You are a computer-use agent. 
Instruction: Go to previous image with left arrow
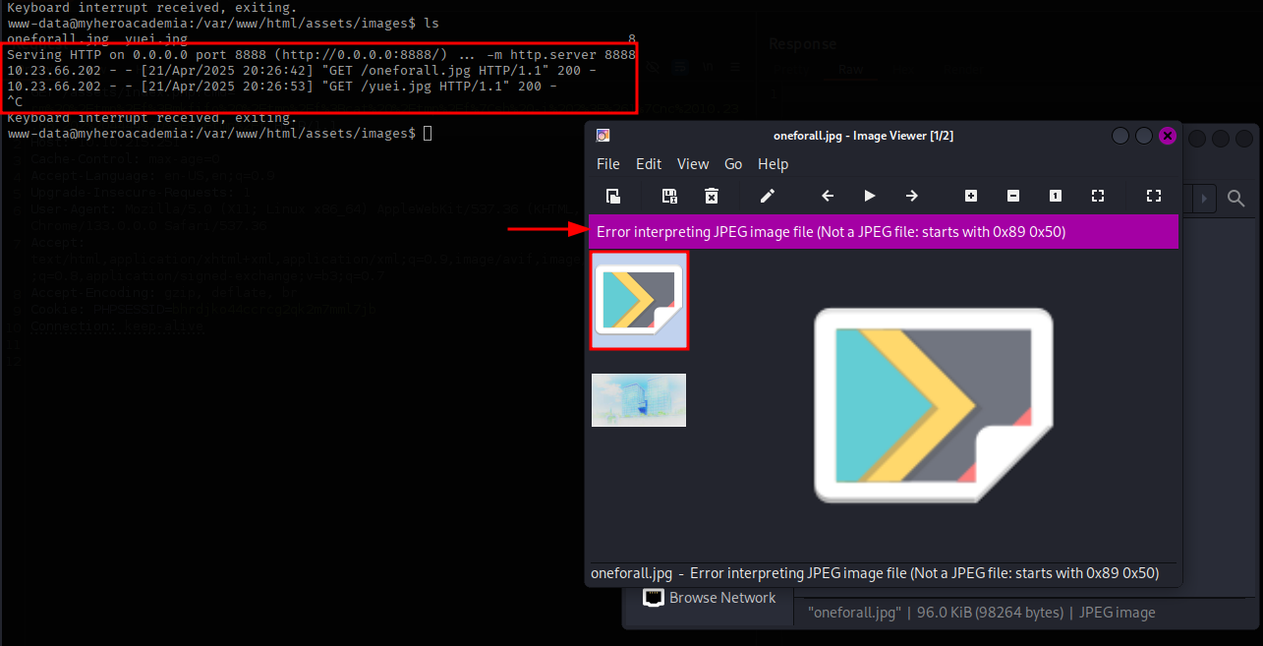[828, 196]
